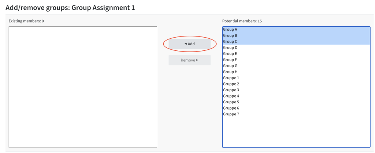Select Group A in potential members
Viewport: 375px width, 153px height.
[x=296, y=30]
